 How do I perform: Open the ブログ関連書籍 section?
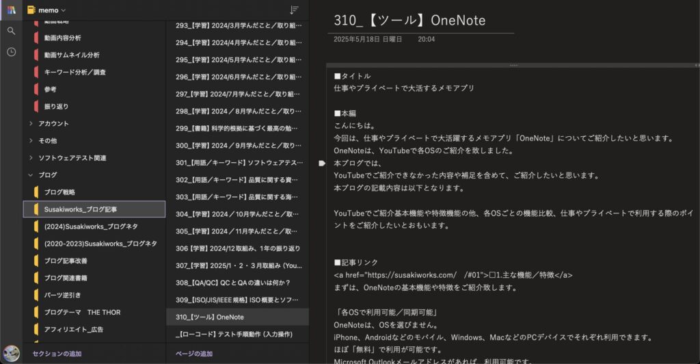pos(94,278)
